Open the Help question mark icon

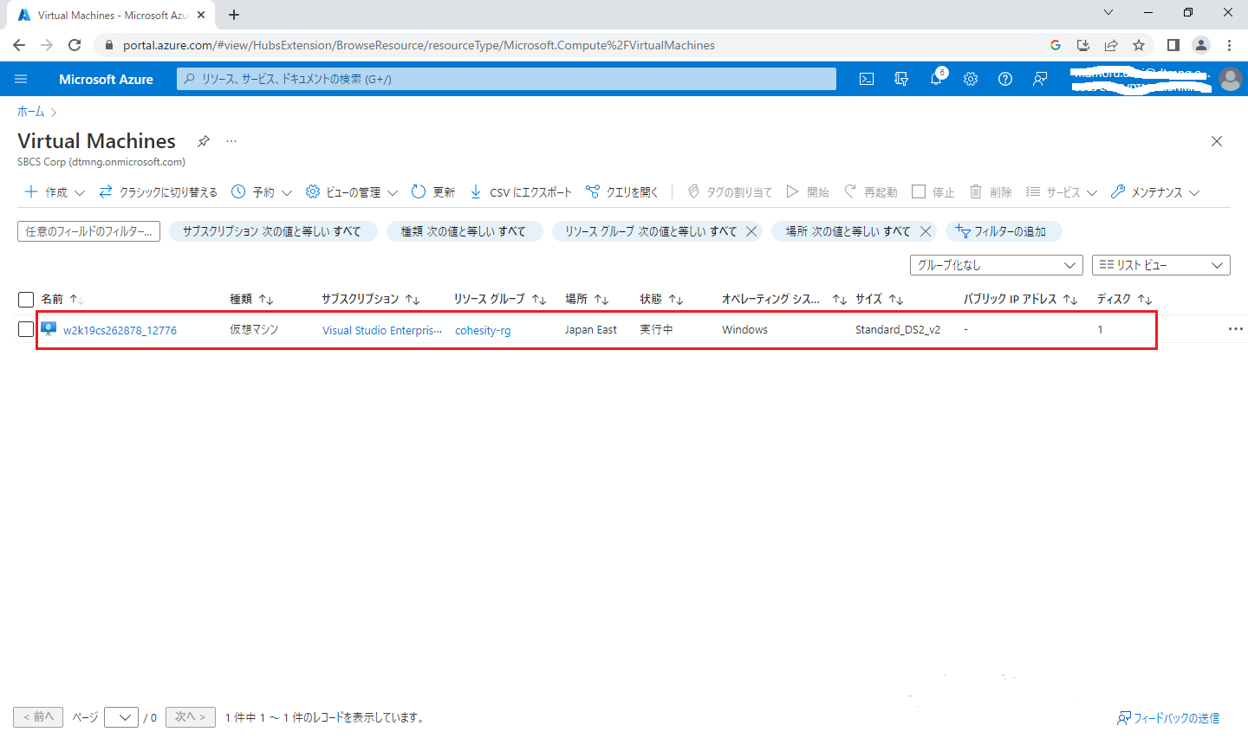(x=1005, y=79)
